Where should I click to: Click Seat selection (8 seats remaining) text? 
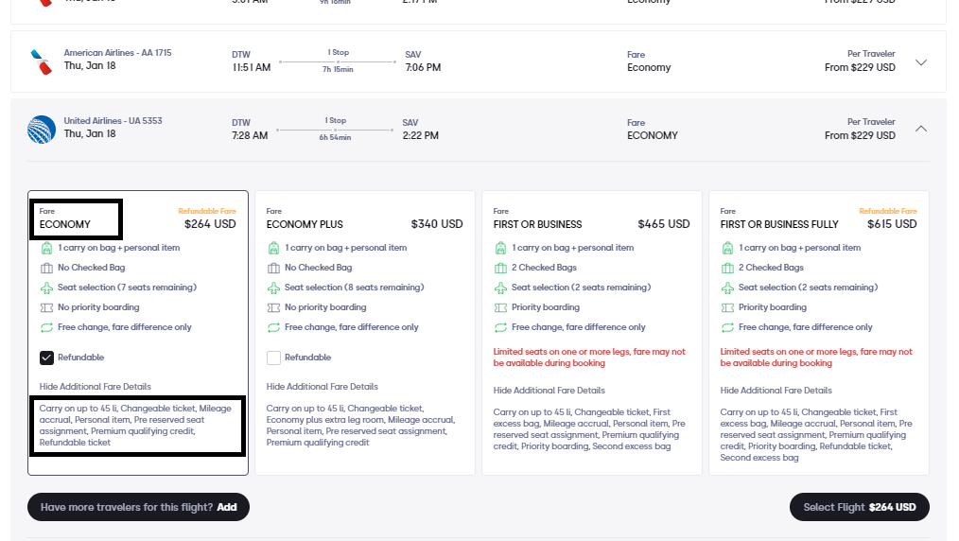pos(354,288)
